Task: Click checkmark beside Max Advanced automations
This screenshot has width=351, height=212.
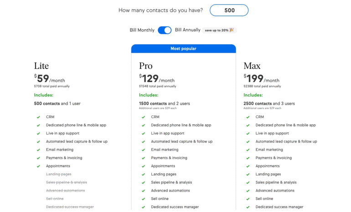Action: 248,191
